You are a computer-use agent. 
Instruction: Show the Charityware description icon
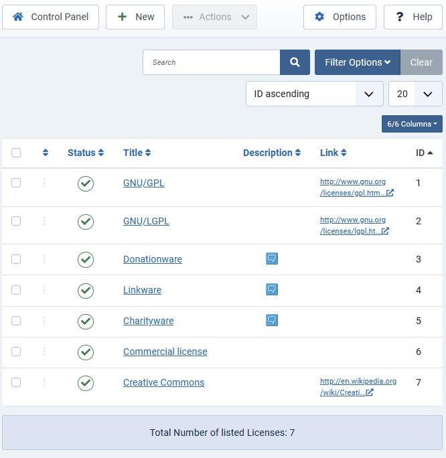pos(272,320)
